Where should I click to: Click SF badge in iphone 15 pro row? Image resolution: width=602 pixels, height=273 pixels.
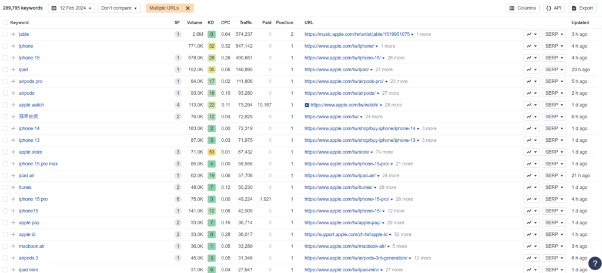[x=178, y=199]
